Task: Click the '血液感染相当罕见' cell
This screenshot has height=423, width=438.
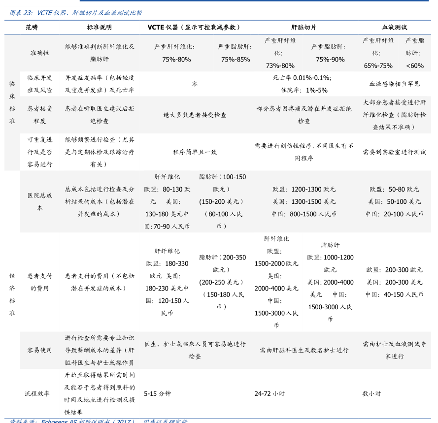Action: coord(394,84)
